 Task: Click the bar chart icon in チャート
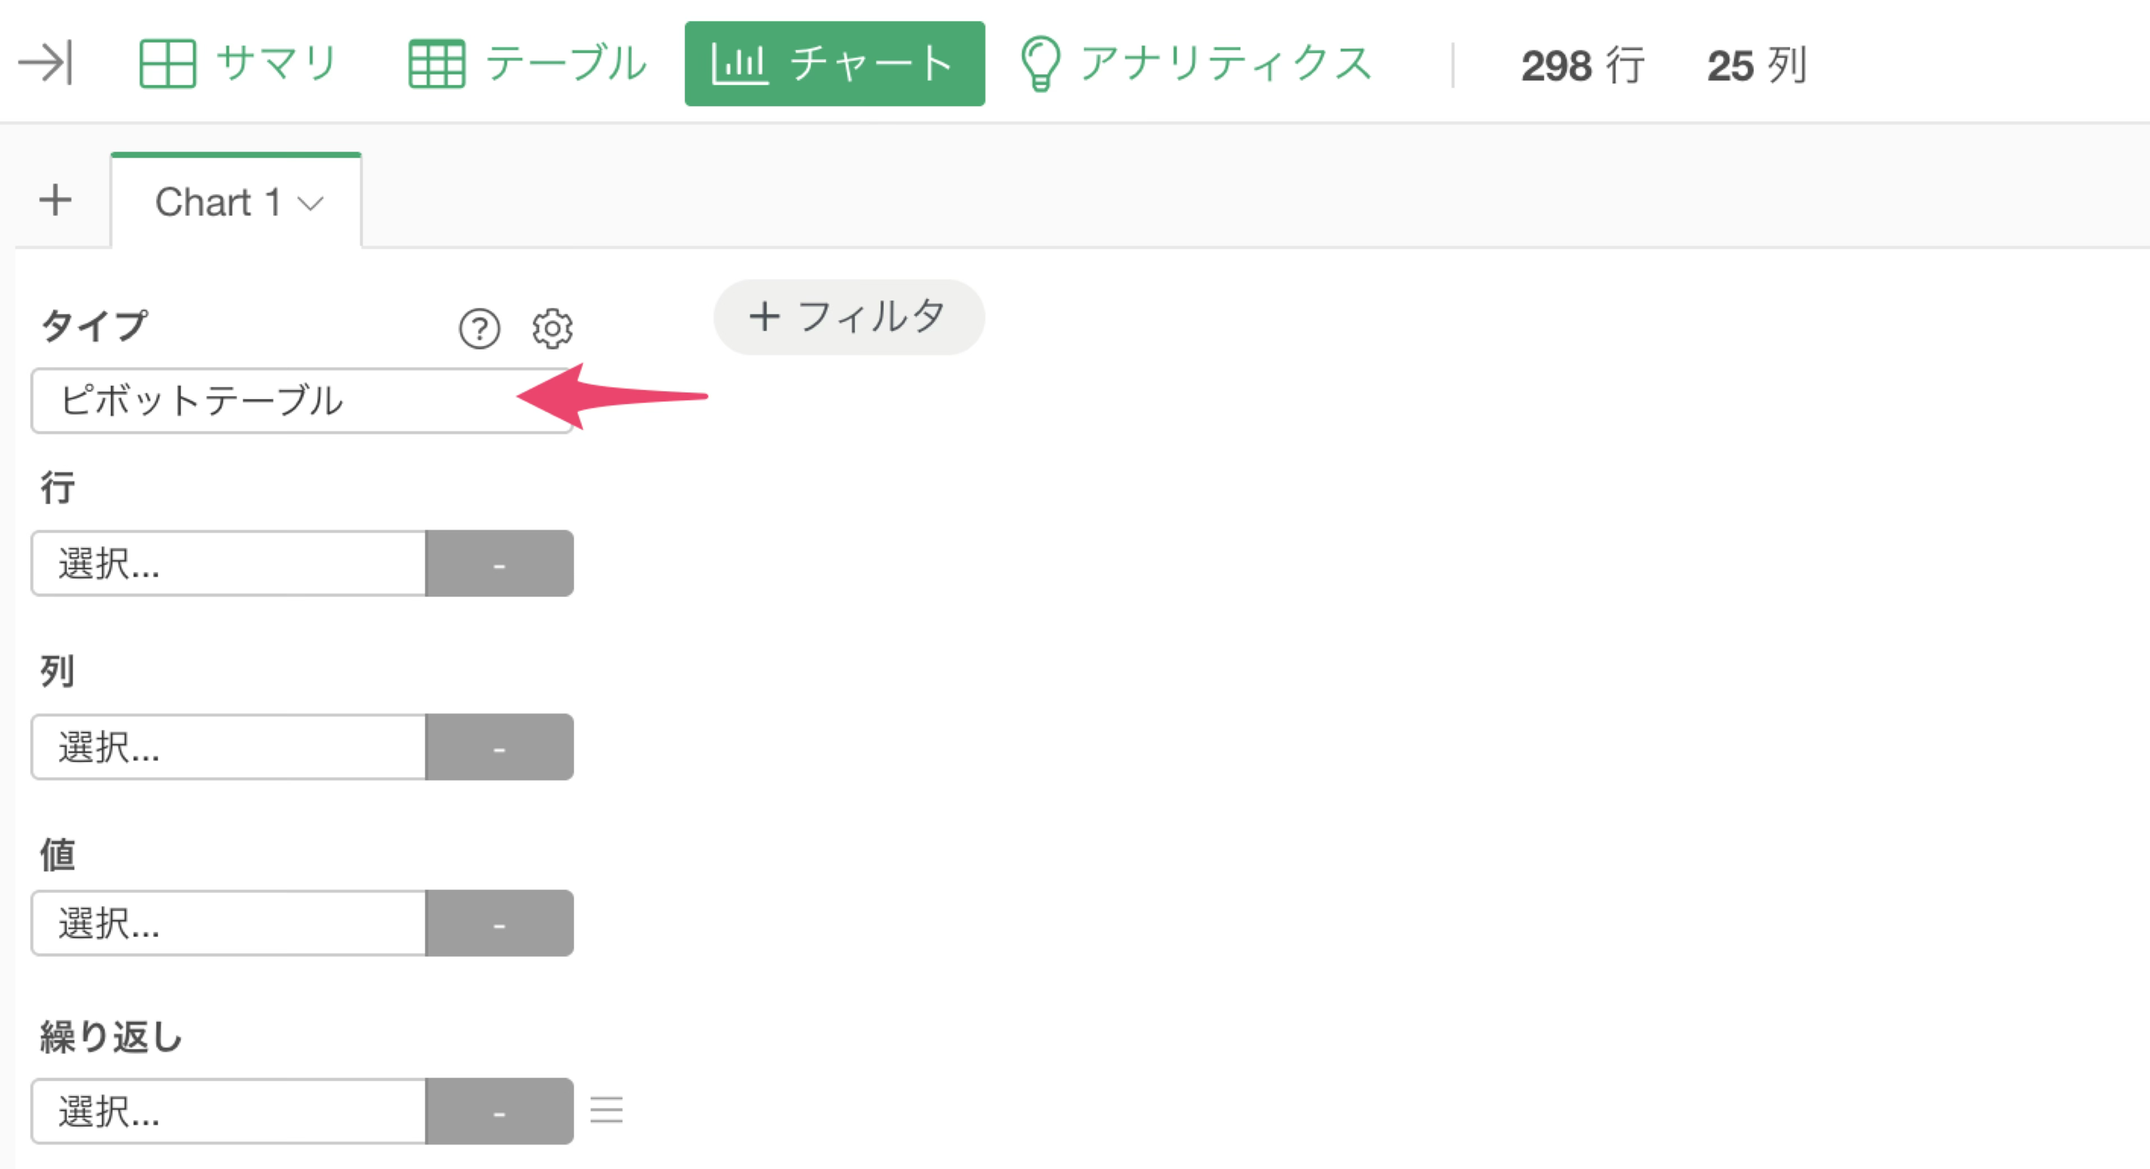[x=739, y=63]
